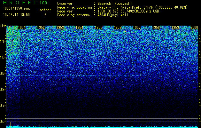This screenshot has width=201, height=128.
Task: Click the HROFFT 1.00 title text
Action: point(25,3)
